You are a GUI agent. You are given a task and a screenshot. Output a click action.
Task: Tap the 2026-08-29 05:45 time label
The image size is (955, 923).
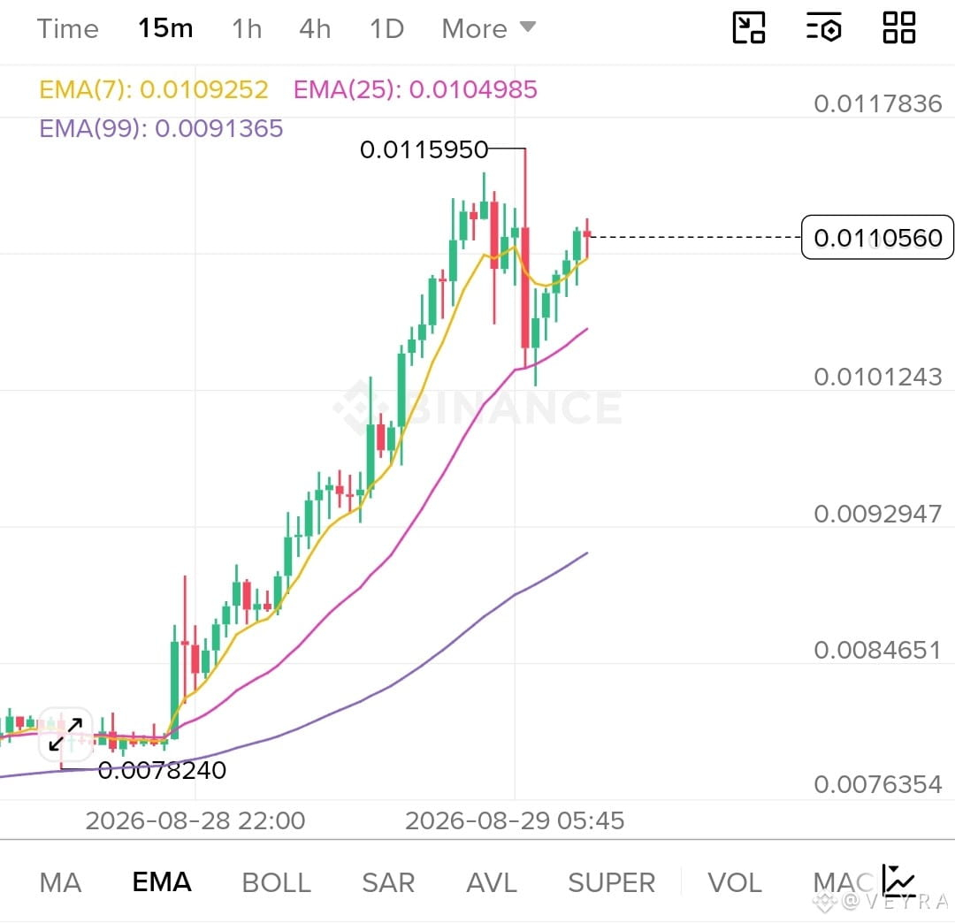tap(515, 820)
